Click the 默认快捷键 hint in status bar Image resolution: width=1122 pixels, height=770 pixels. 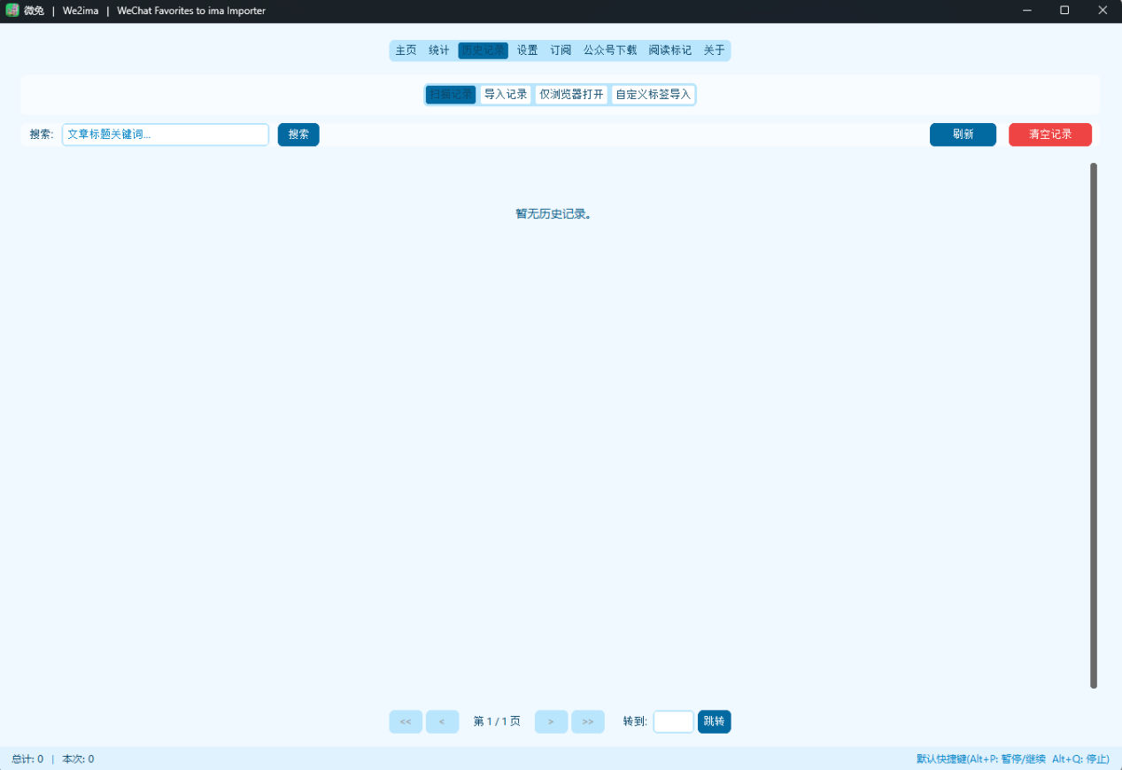tap(1013, 759)
